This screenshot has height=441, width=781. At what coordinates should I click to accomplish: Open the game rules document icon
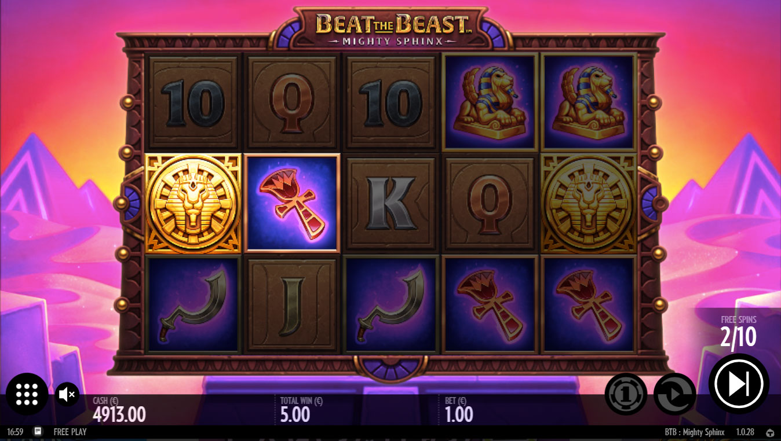click(x=38, y=432)
